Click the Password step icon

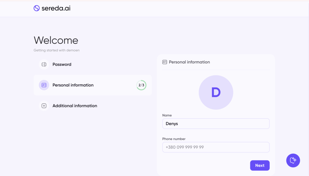[44, 64]
